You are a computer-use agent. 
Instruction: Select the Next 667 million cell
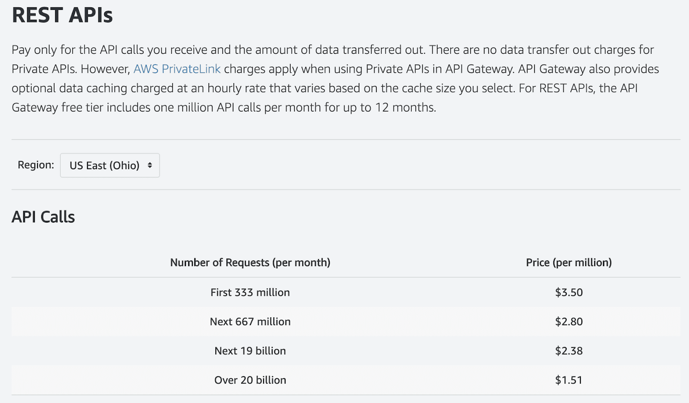[250, 322]
